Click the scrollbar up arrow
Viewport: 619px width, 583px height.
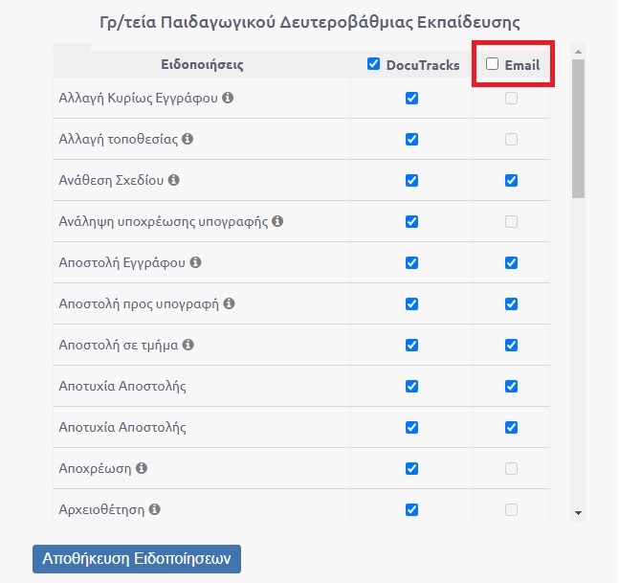(x=578, y=50)
